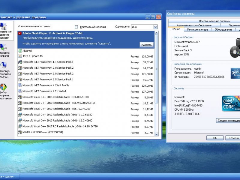The image size is (240, 180).
Task: Toggle the Показать обновления checkbox
Action: pyautogui.click(x=76, y=27)
